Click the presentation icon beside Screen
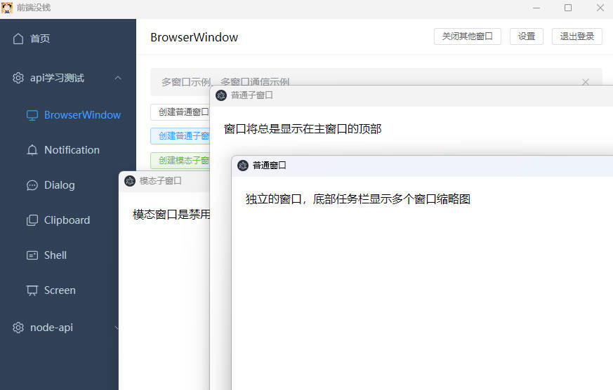The height and width of the screenshot is (390, 613). (32, 290)
